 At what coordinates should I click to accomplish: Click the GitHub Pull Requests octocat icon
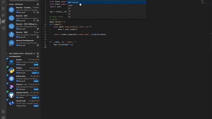coord(11,95)
